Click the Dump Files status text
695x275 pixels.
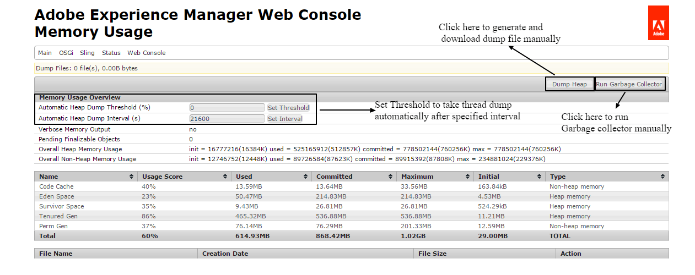(x=87, y=68)
